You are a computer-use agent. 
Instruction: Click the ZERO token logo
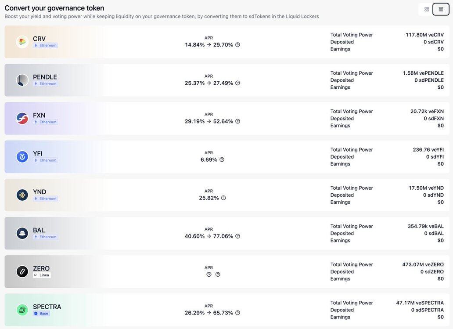click(22, 271)
